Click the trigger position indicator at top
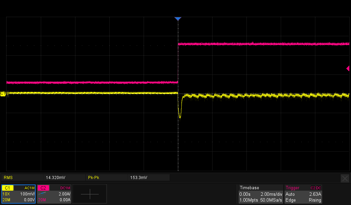 (x=178, y=18)
